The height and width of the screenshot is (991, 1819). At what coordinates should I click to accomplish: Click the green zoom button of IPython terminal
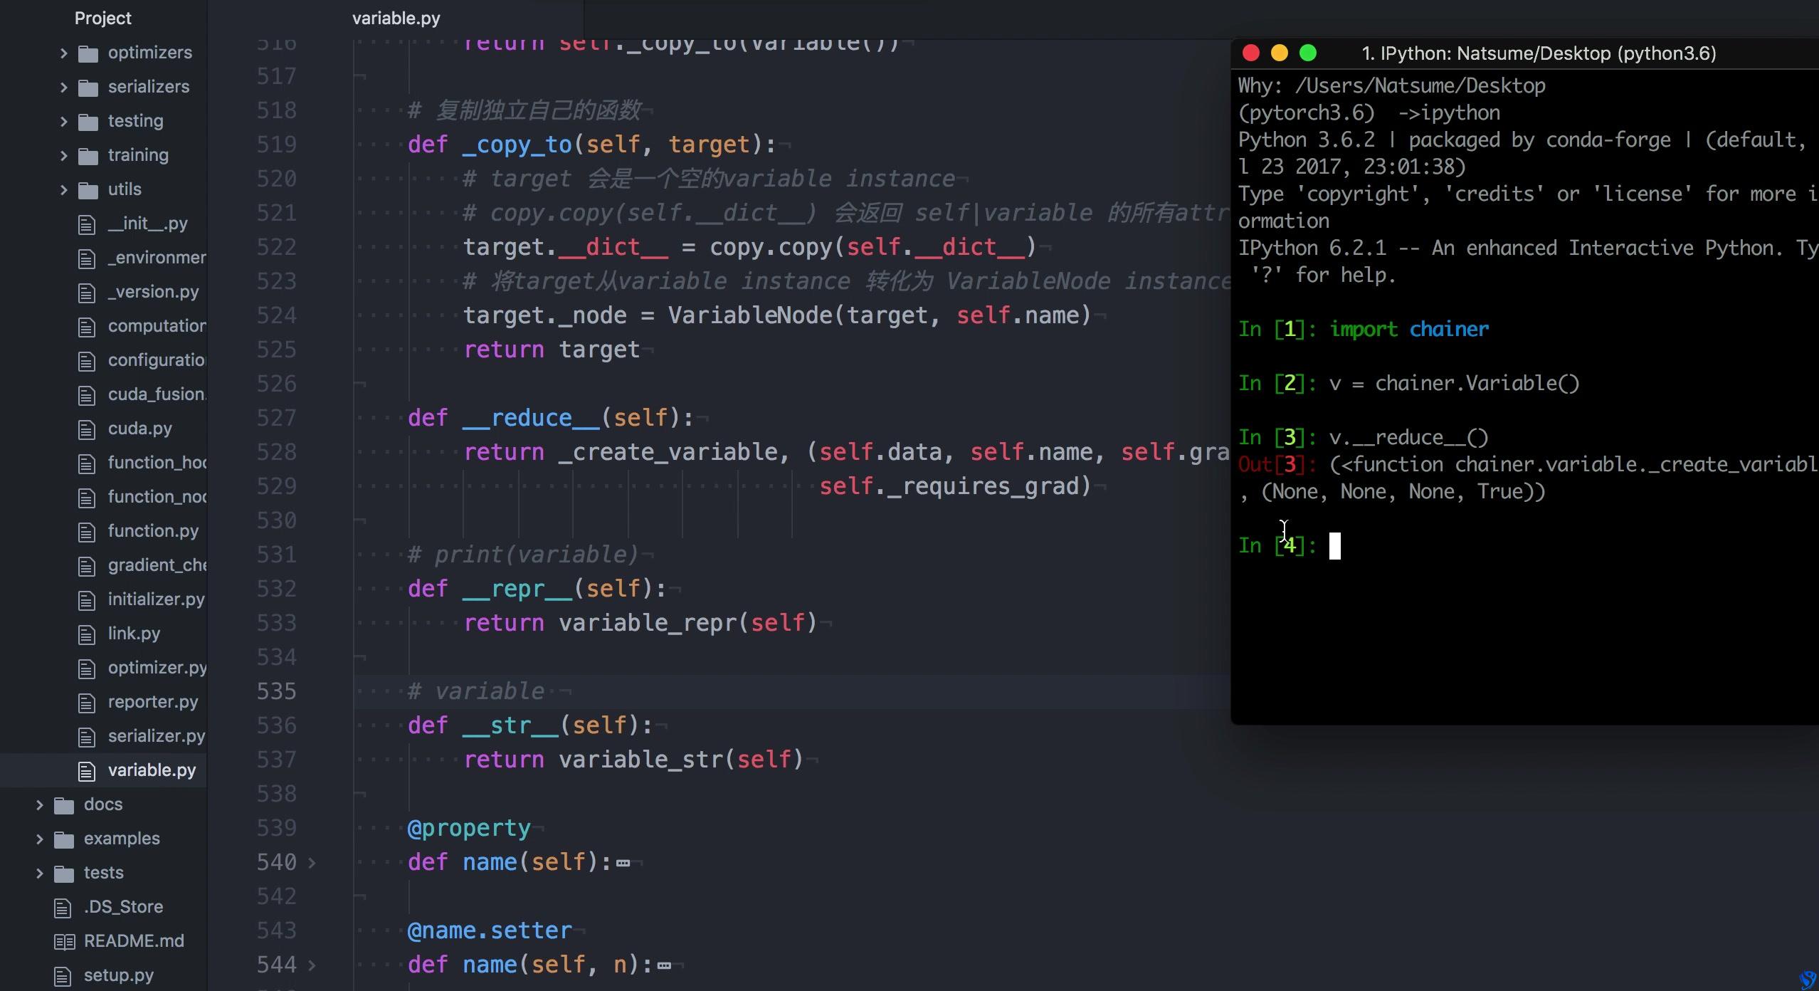point(1307,53)
